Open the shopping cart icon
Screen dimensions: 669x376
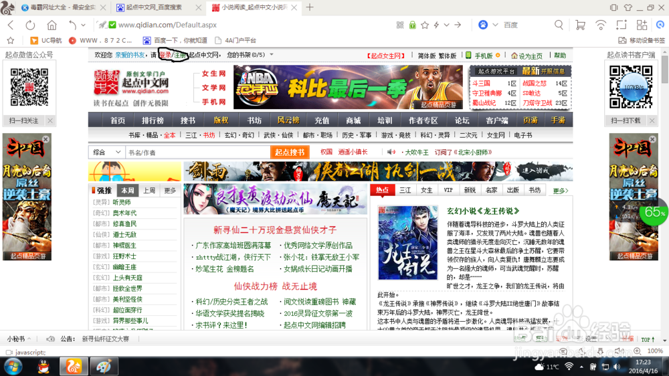[x=580, y=25]
